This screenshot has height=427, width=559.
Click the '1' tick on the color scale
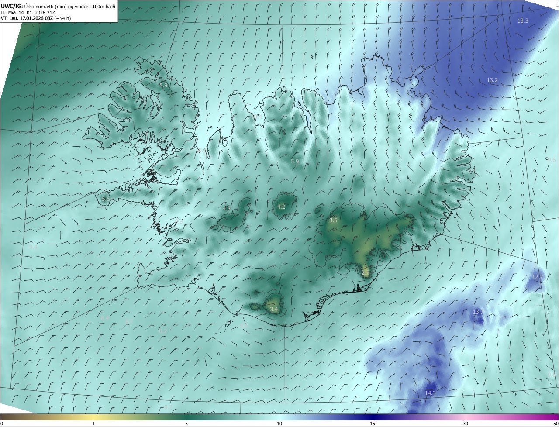coord(94,424)
